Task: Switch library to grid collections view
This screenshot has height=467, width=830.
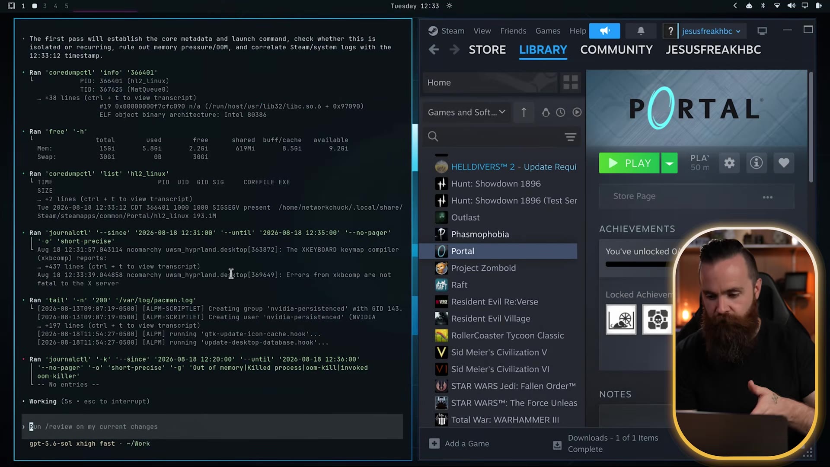Action: tap(570, 82)
